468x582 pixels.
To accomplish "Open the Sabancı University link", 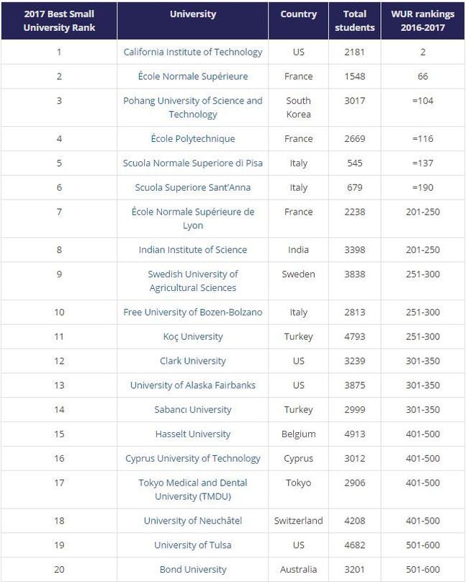I will tap(193, 410).
